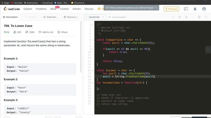211x118 pixels.
Task: Open the Playground terminal icon
Action: click(x=186, y=9)
